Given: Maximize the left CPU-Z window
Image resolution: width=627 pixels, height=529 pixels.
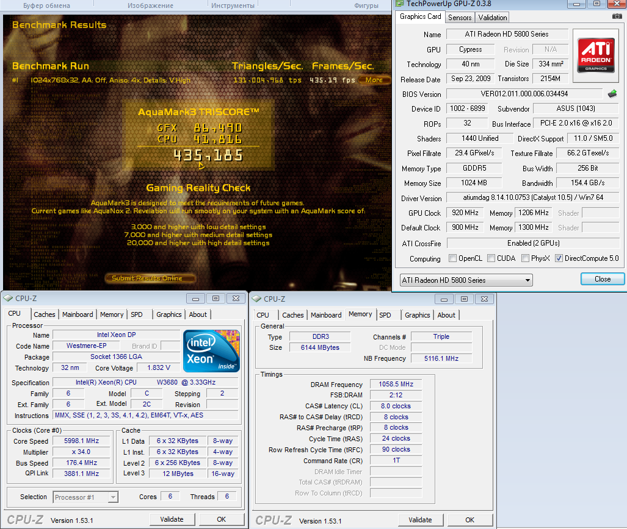Looking at the screenshot, I should 216,299.
